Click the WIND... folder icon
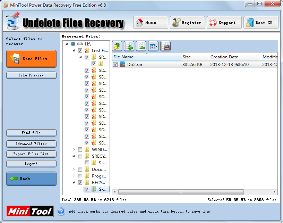Image resolution: width=283 pixels, height=223 pixels. click(x=87, y=149)
